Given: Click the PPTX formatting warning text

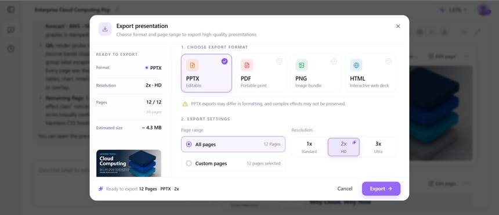Looking at the screenshot, I should click(268, 104).
